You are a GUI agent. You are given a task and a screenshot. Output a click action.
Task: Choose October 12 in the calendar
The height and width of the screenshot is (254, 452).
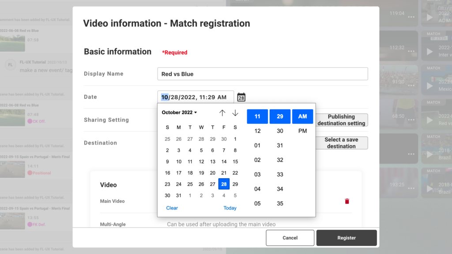pos(201,161)
